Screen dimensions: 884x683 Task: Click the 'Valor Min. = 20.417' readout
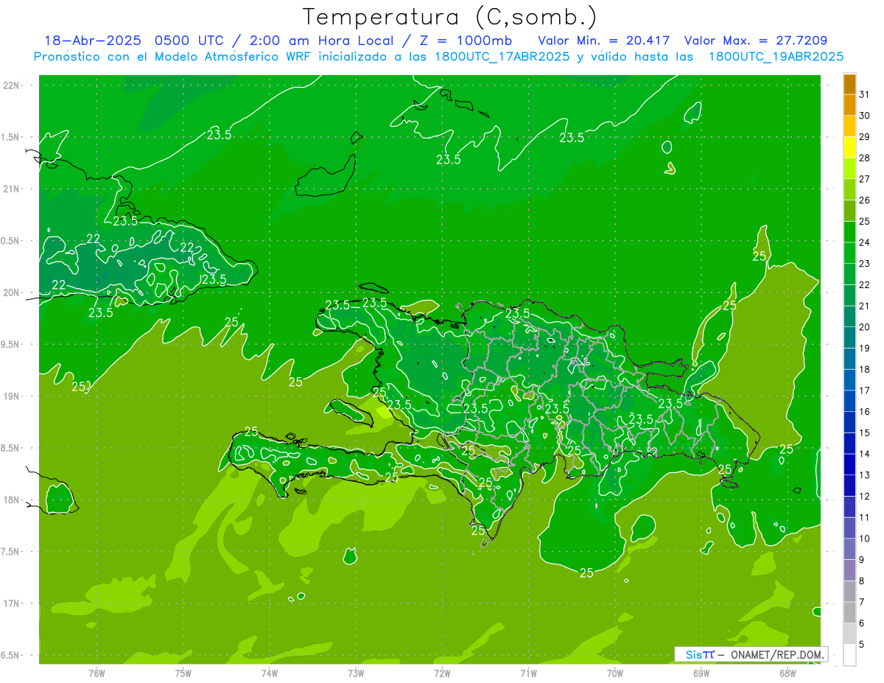pos(604,41)
